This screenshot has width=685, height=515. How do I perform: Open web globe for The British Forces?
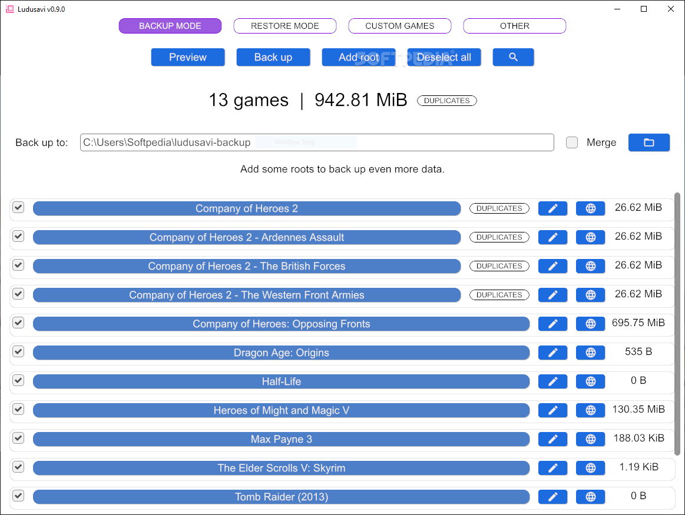point(590,266)
